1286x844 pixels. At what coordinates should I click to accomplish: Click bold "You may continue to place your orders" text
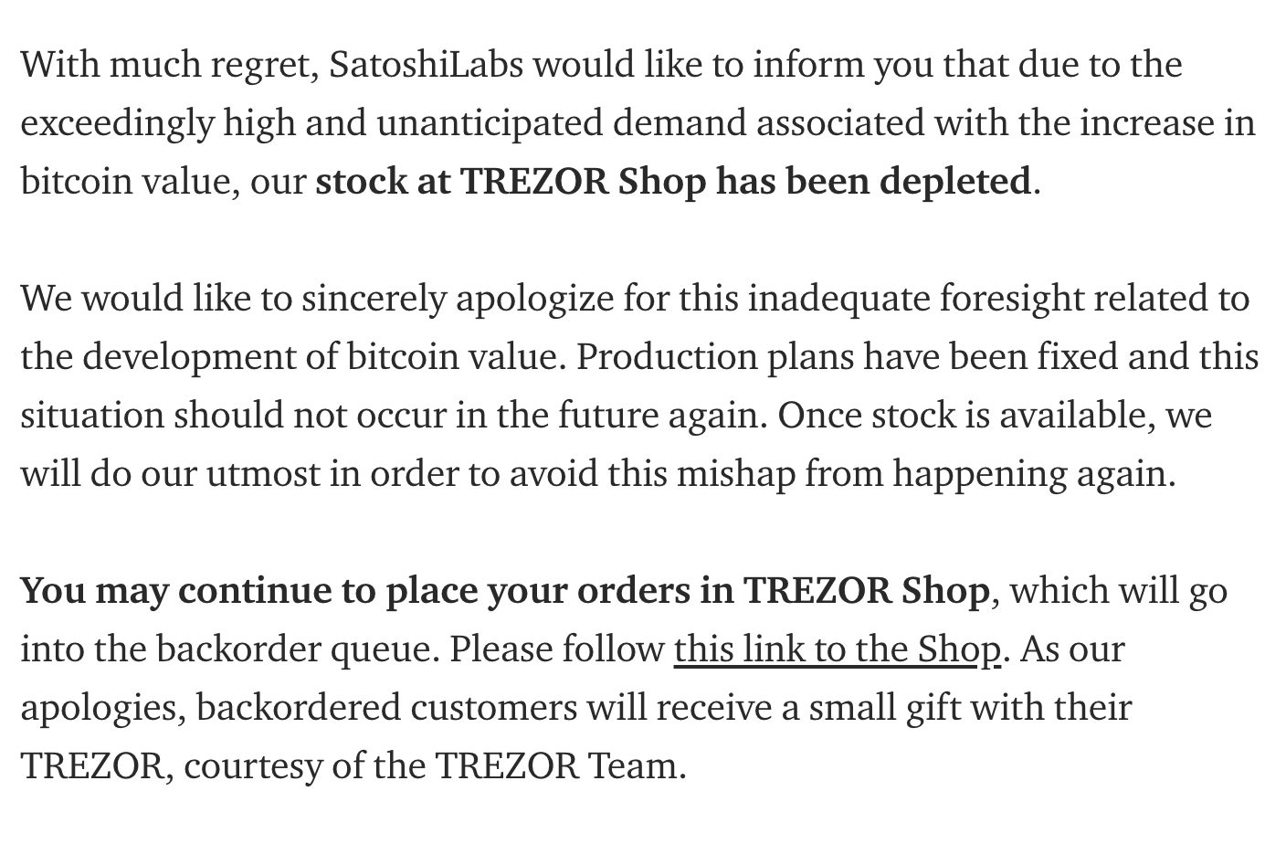356,591
